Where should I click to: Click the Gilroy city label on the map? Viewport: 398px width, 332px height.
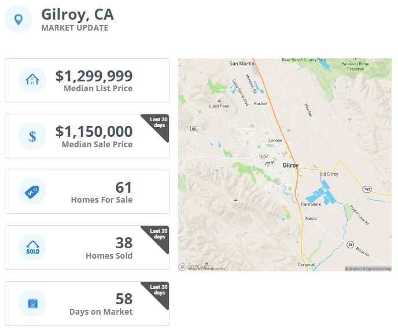coord(290,165)
